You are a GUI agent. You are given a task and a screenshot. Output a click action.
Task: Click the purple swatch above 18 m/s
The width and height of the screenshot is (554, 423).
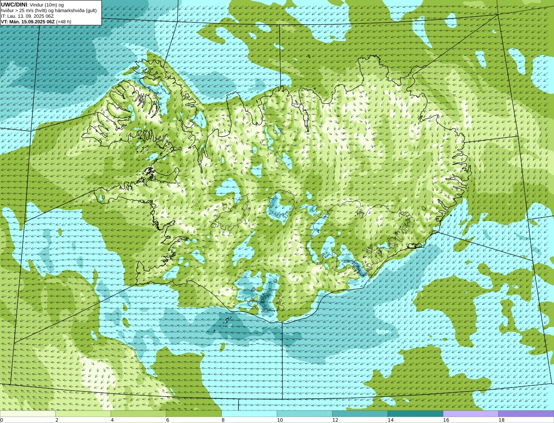pos(526,413)
